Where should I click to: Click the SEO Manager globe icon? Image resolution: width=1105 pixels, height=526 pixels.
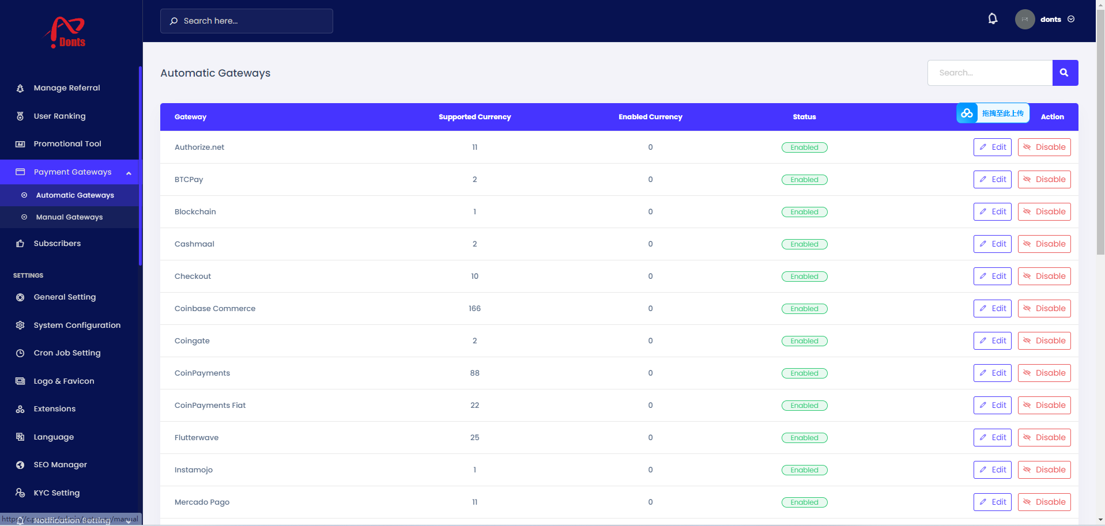click(20, 465)
